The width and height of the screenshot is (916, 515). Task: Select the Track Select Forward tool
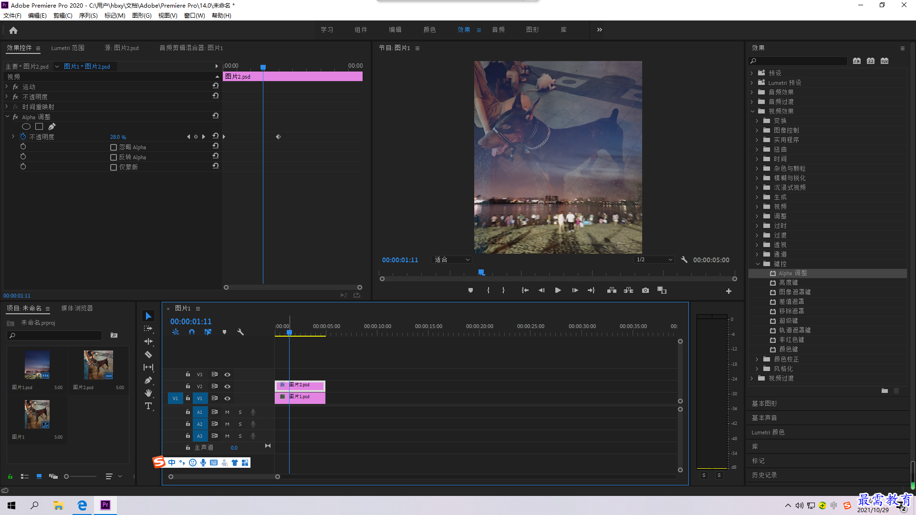click(x=148, y=329)
